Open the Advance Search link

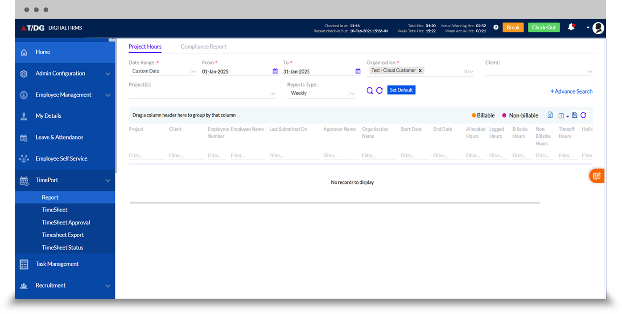click(x=571, y=91)
